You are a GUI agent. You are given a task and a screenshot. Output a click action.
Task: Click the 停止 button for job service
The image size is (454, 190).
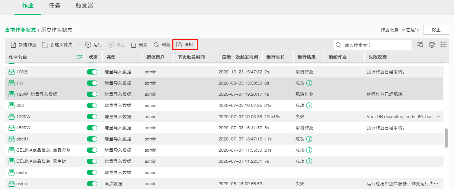(436, 30)
